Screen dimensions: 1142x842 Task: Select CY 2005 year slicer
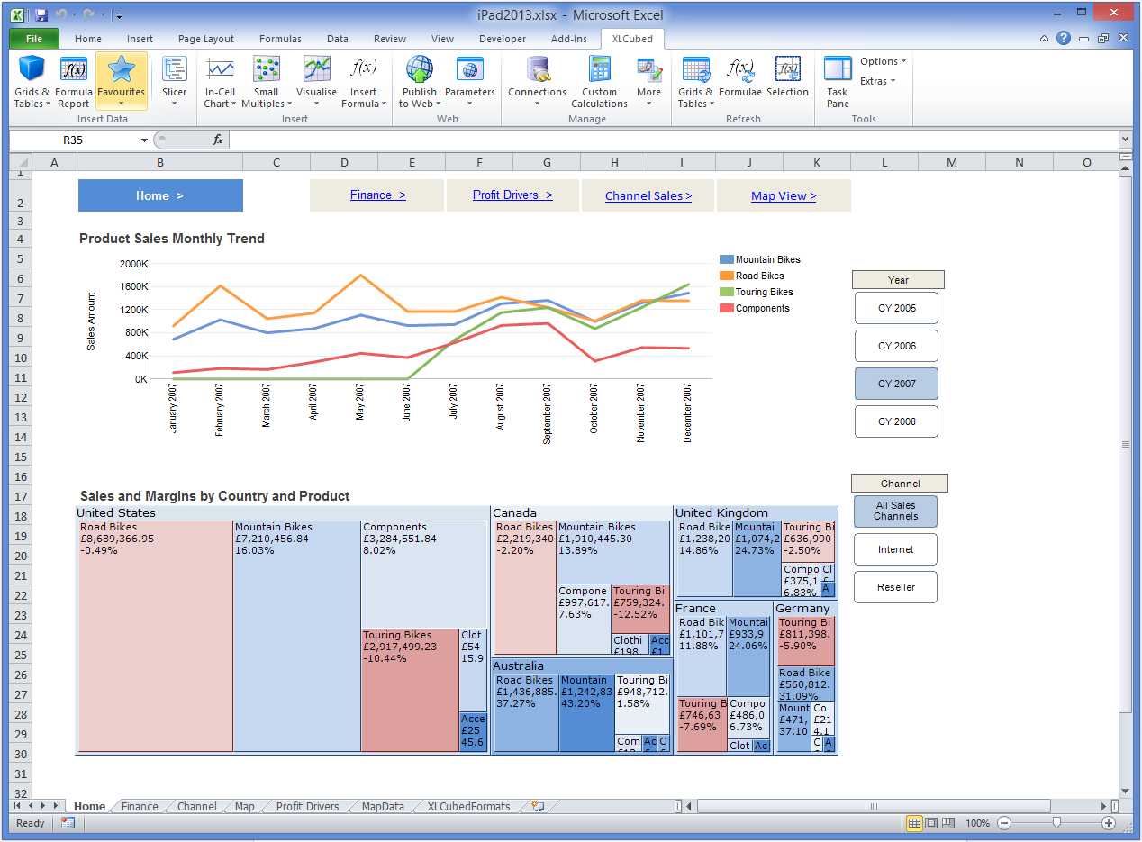pos(896,308)
